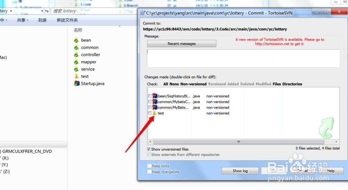The height and width of the screenshot is (190, 348).
Task: Check the bean/SsqHistoryBl file checkbox
Action: coord(150,96)
